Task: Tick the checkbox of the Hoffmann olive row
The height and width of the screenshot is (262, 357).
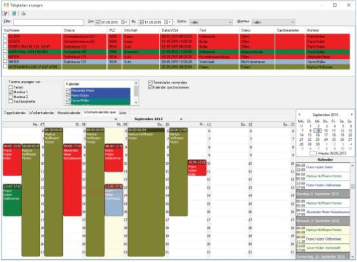Action: point(5,66)
